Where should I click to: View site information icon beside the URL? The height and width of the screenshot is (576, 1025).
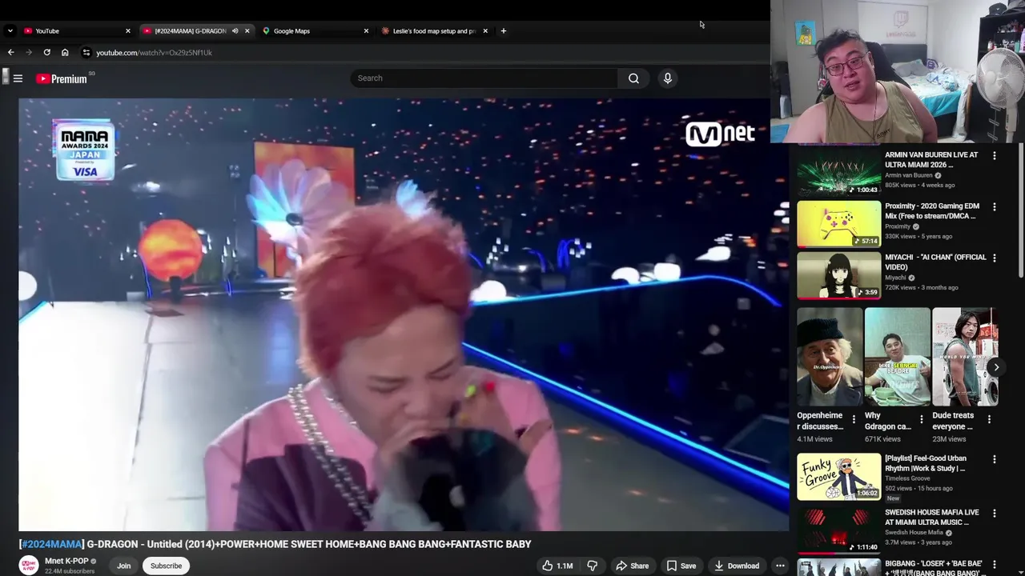[x=86, y=52]
